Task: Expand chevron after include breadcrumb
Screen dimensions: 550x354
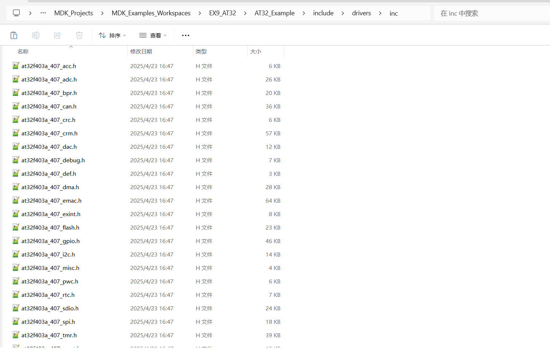Action: coord(343,13)
